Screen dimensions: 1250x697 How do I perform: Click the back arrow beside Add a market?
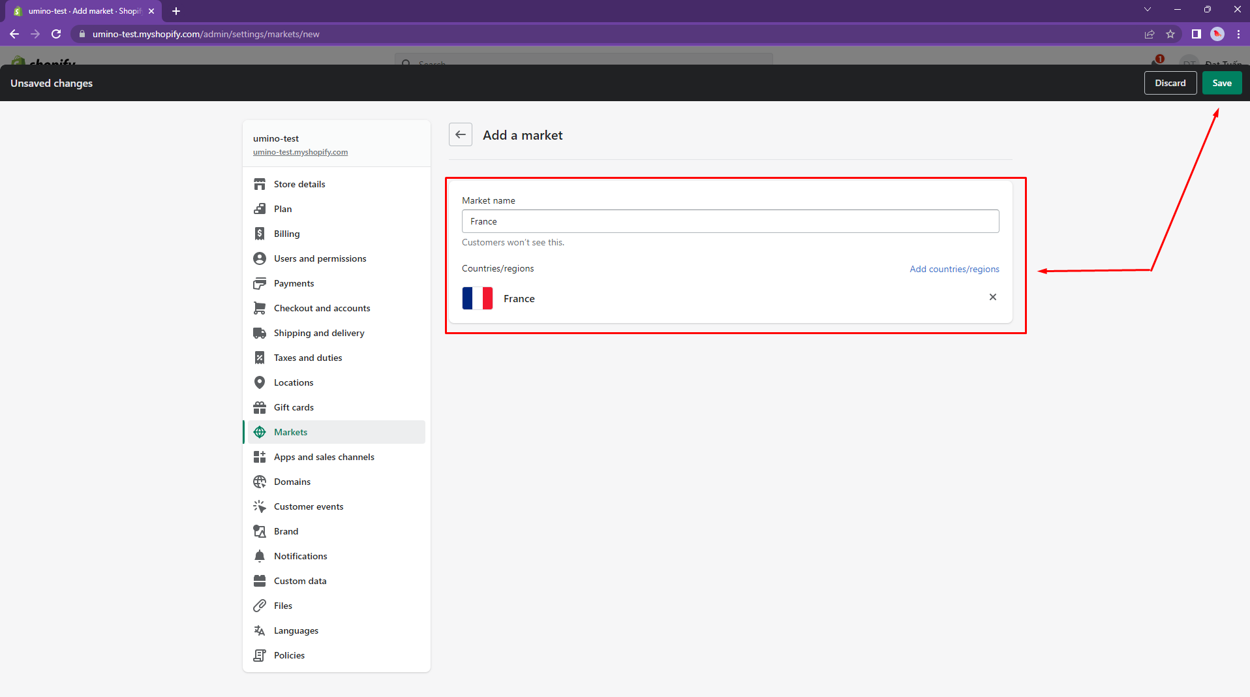click(461, 135)
